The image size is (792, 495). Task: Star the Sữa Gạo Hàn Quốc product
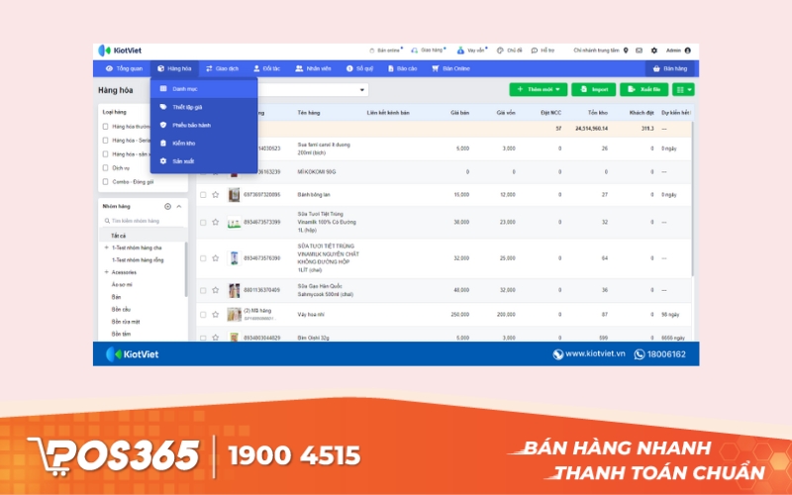click(216, 290)
